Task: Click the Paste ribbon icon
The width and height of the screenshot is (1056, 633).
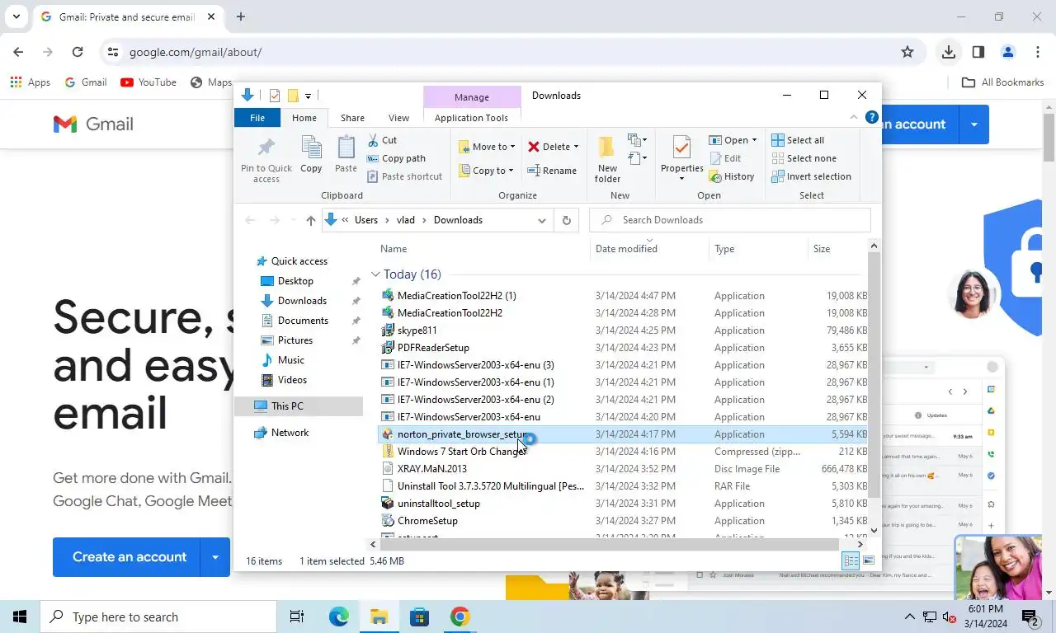Action: 346,155
